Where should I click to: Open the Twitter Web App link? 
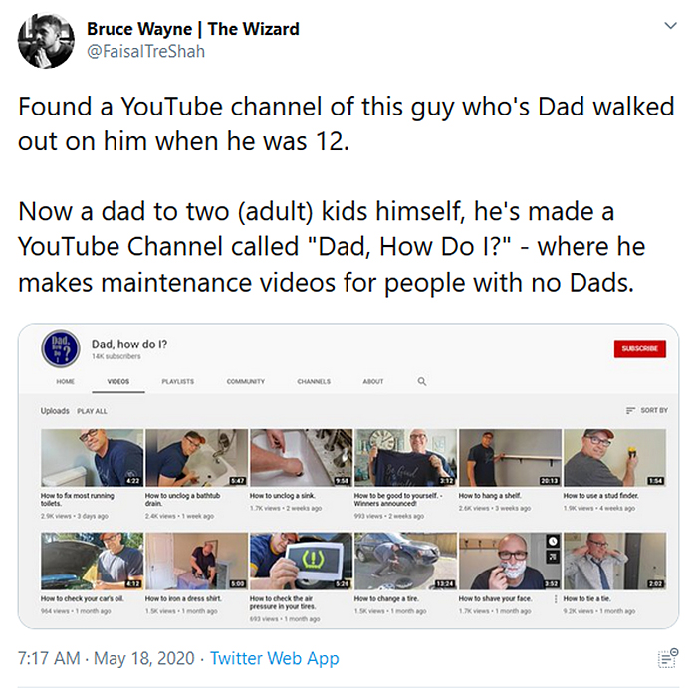point(275,658)
